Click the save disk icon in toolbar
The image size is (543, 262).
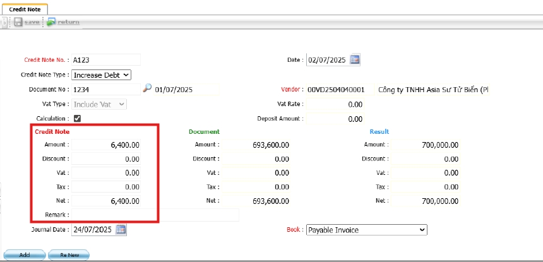coord(18,22)
